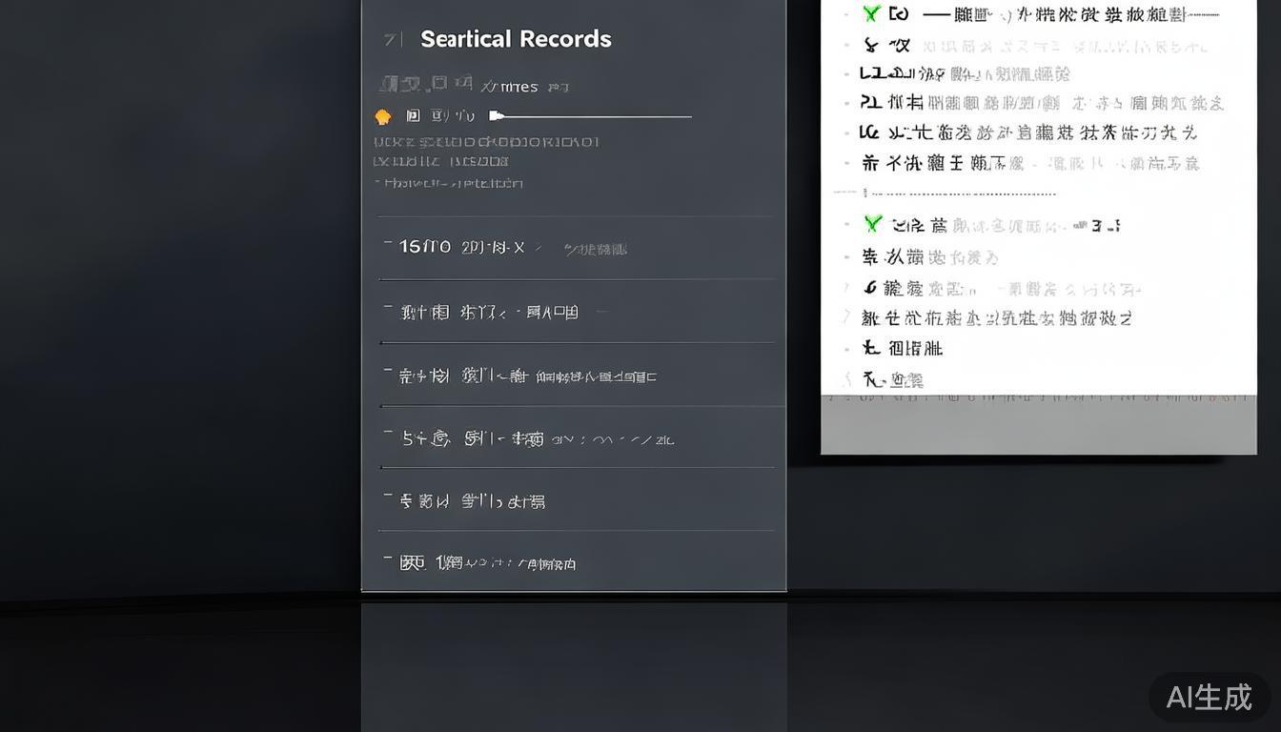
Task: Click the dotted separator line in the white panel
Action: click(945, 193)
